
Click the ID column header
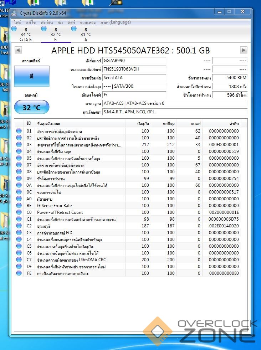[x=29, y=123]
